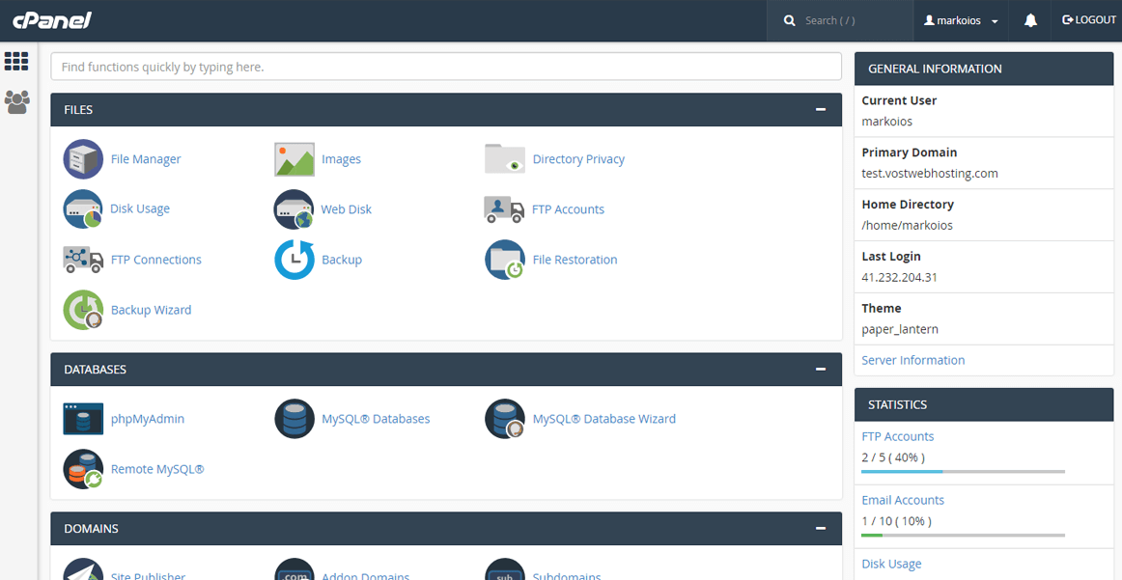This screenshot has width=1122, height=580.
Task: Open the FTP Connections icon
Action: (x=83, y=259)
